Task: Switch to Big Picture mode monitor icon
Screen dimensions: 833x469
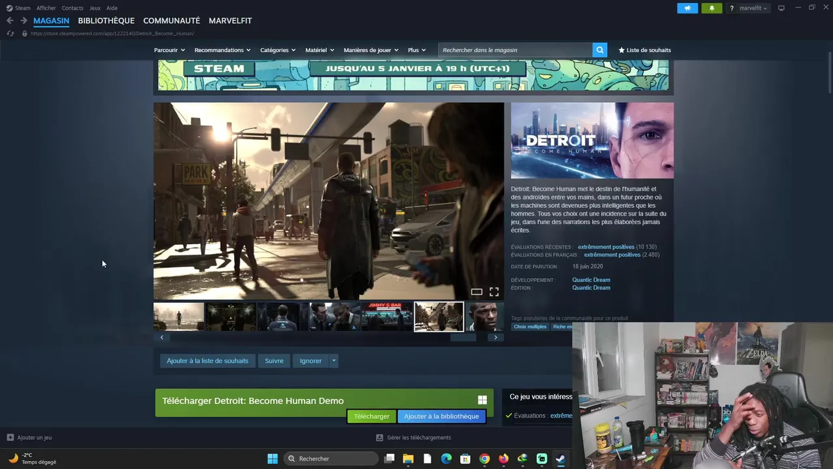Action: (x=781, y=8)
